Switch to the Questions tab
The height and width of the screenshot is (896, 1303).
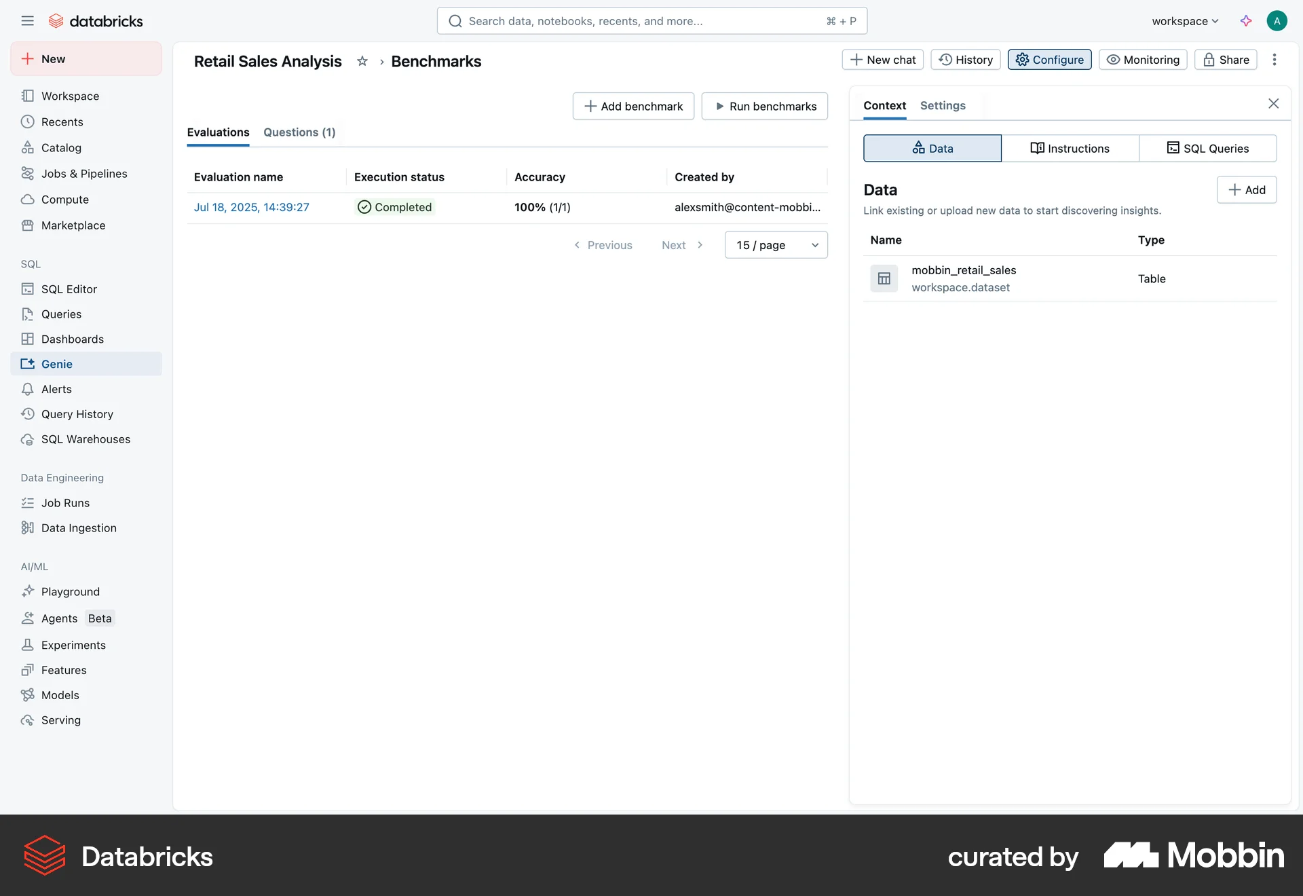[x=299, y=132]
